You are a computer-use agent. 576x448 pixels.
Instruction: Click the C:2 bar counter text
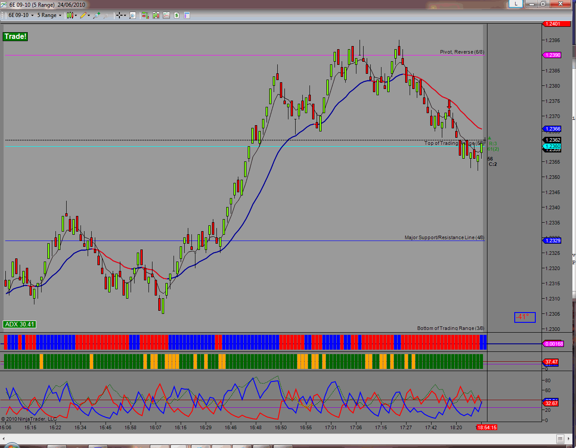[493, 164]
